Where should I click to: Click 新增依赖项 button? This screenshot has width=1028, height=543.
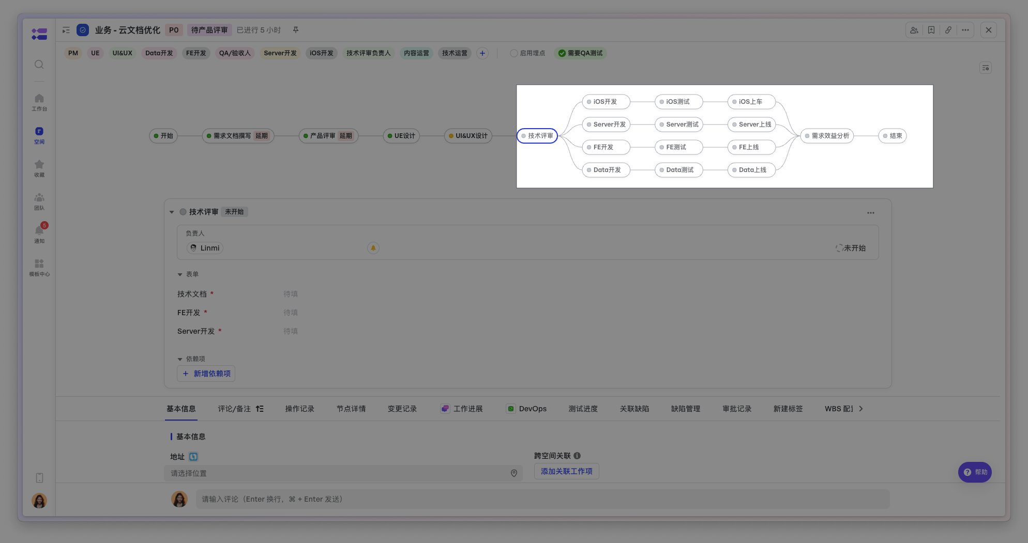point(206,374)
